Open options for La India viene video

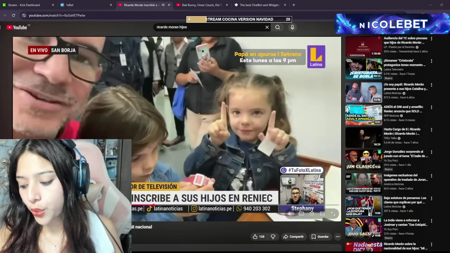coord(431,221)
